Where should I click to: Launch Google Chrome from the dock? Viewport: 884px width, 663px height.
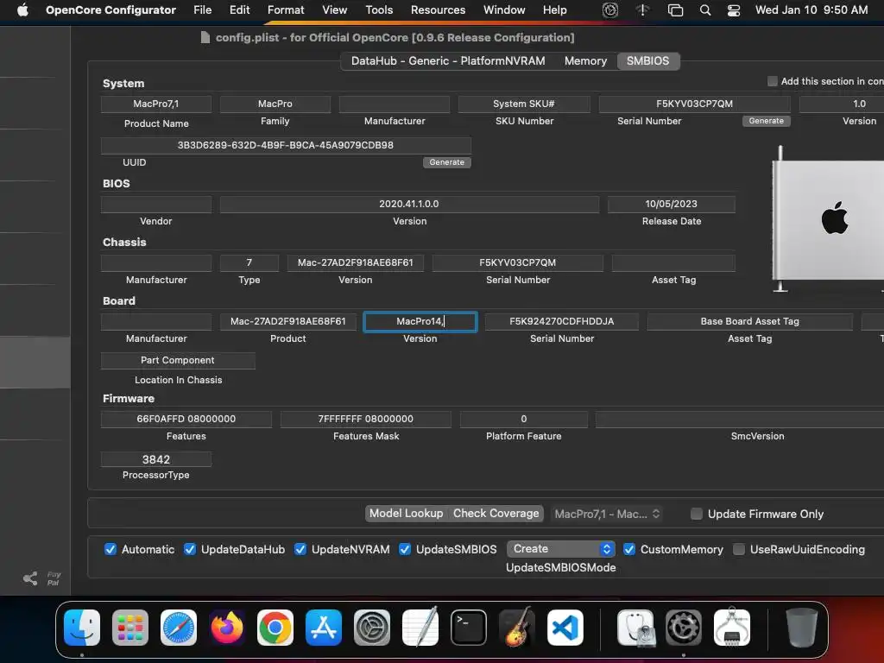[275, 628]
